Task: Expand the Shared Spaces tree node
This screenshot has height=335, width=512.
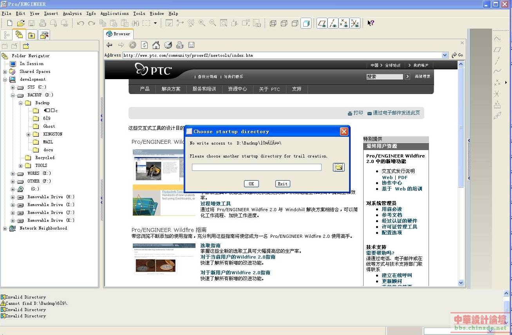Action: [x=5, y=72]
